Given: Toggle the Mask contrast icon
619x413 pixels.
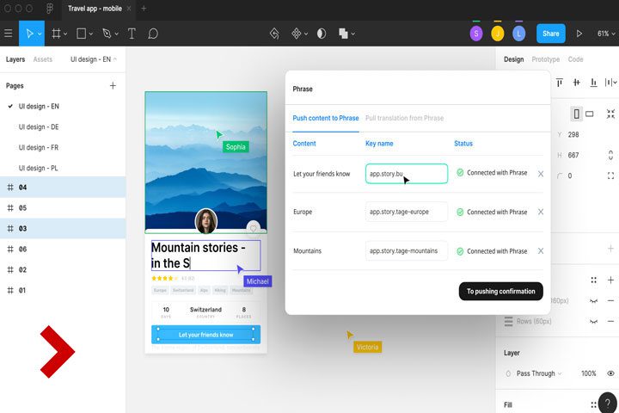Looking at the screenshot, I should (322, 34).
